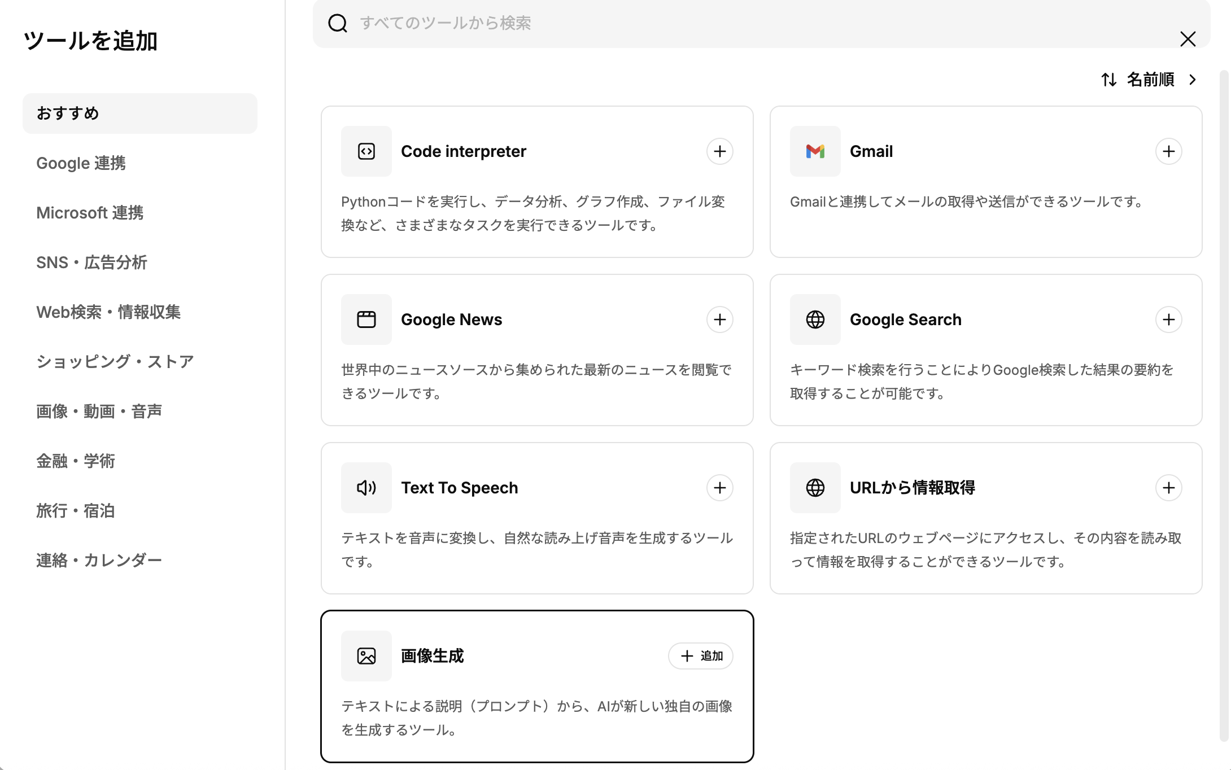1231x770 pixels.
Task: Select the おすすめ sidebar item
Action: [x=139, y=113]
